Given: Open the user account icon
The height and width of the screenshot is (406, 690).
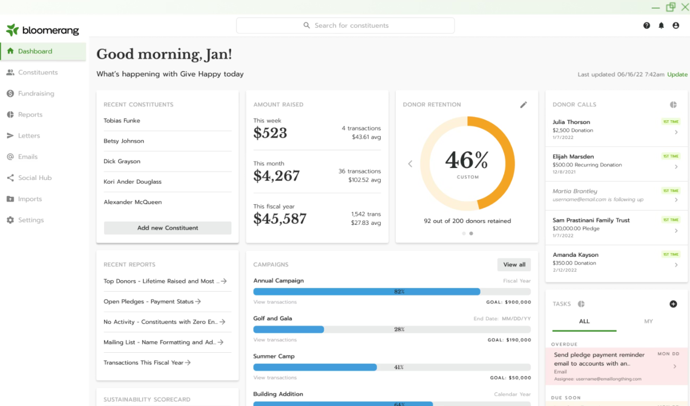Looking at the screenshot, I should 675,25.
